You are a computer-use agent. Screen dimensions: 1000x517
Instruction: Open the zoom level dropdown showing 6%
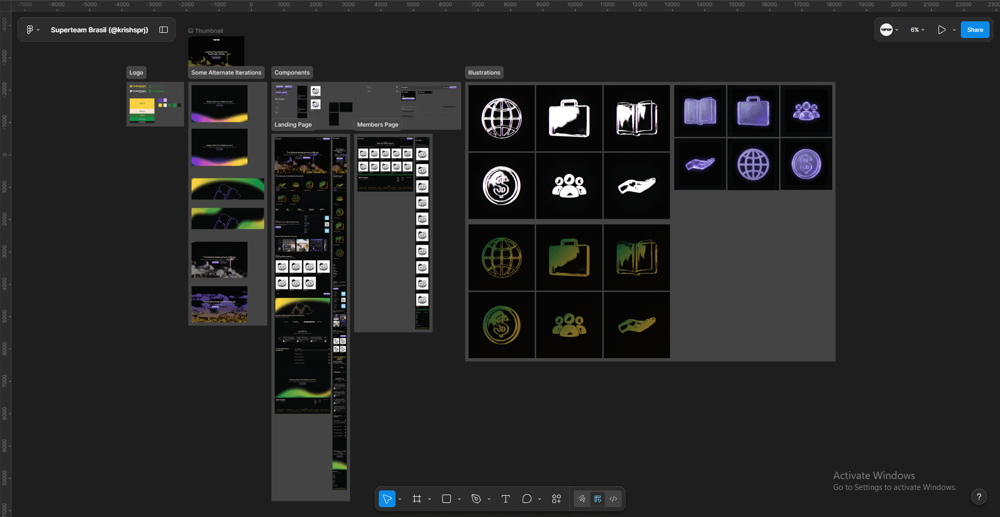pos(916,30)
